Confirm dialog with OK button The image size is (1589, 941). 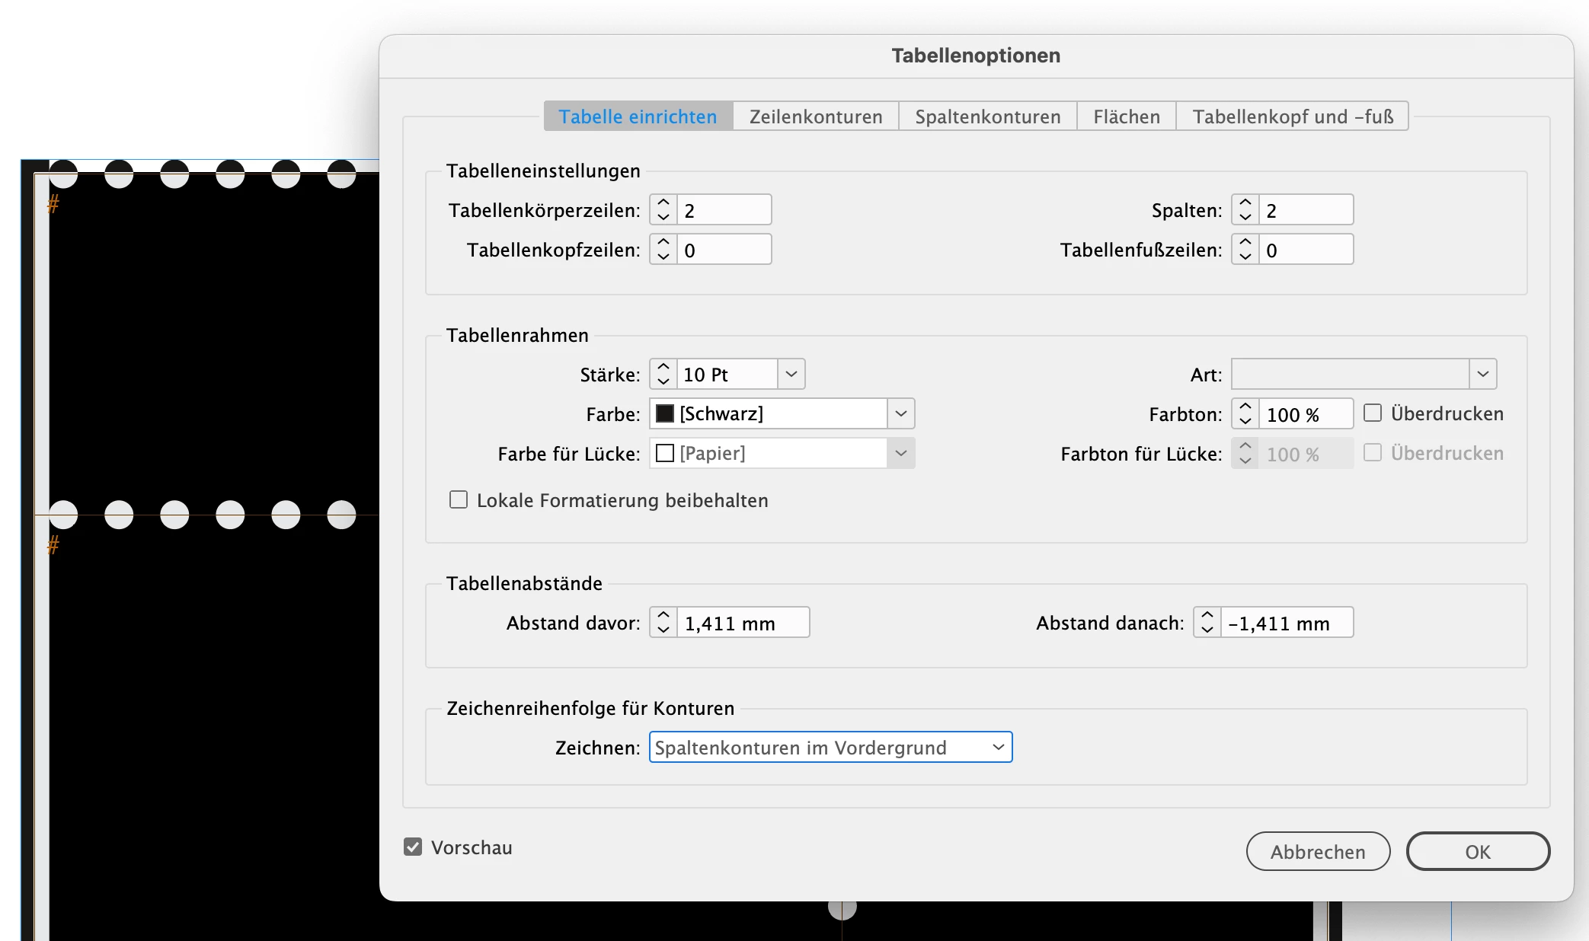tap(1478, 851)
